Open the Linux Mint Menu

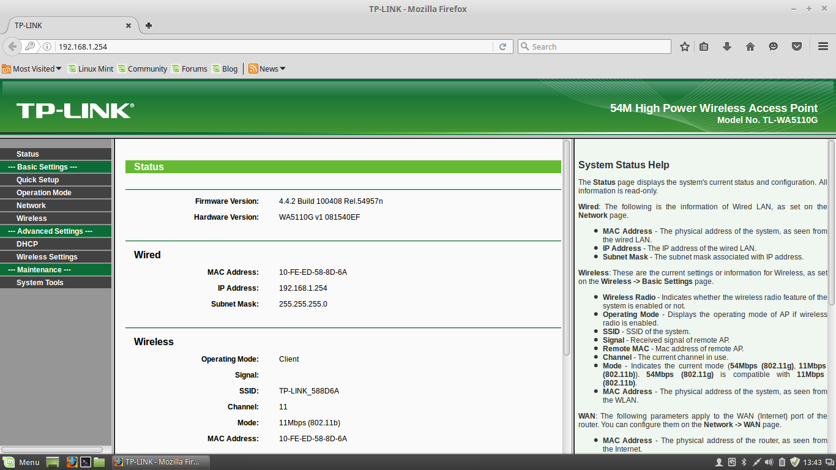click(22, 462)
